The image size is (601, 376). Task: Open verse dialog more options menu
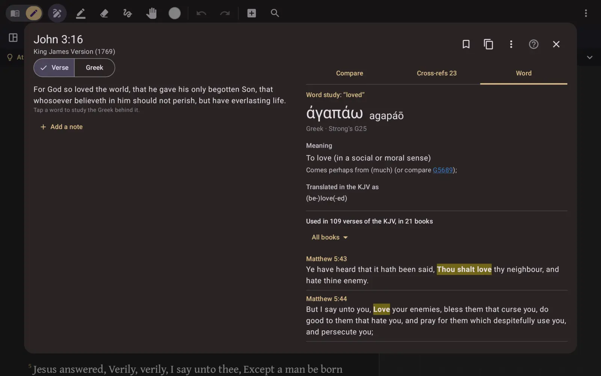pos(511,44)
